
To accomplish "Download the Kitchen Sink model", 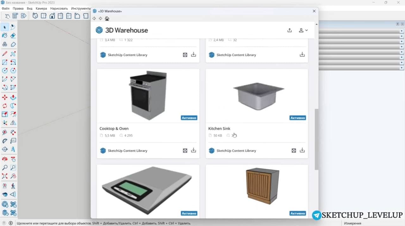I will coord(302,150).
